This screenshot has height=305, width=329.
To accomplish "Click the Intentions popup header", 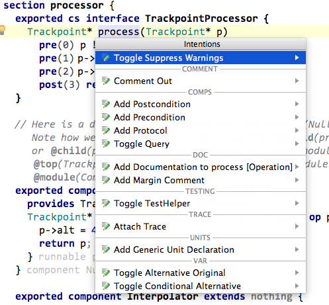I will 201,44.
